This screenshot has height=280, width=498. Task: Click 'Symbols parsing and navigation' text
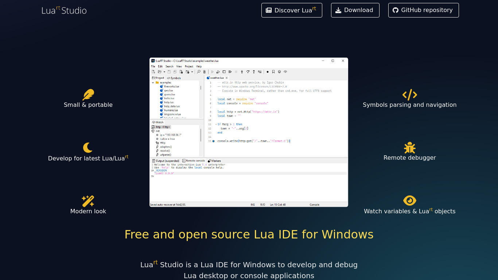[410, 105]
